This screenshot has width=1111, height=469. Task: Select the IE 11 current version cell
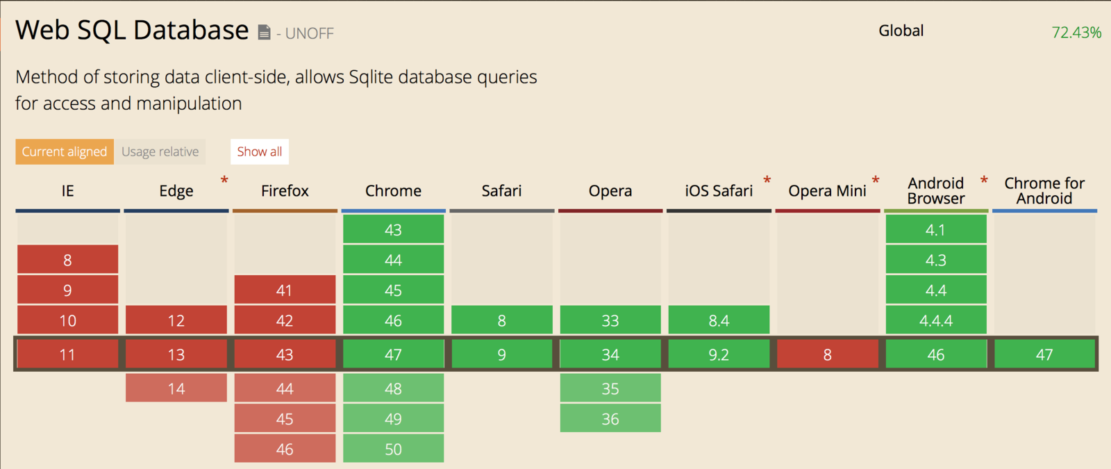click(67, 354)
